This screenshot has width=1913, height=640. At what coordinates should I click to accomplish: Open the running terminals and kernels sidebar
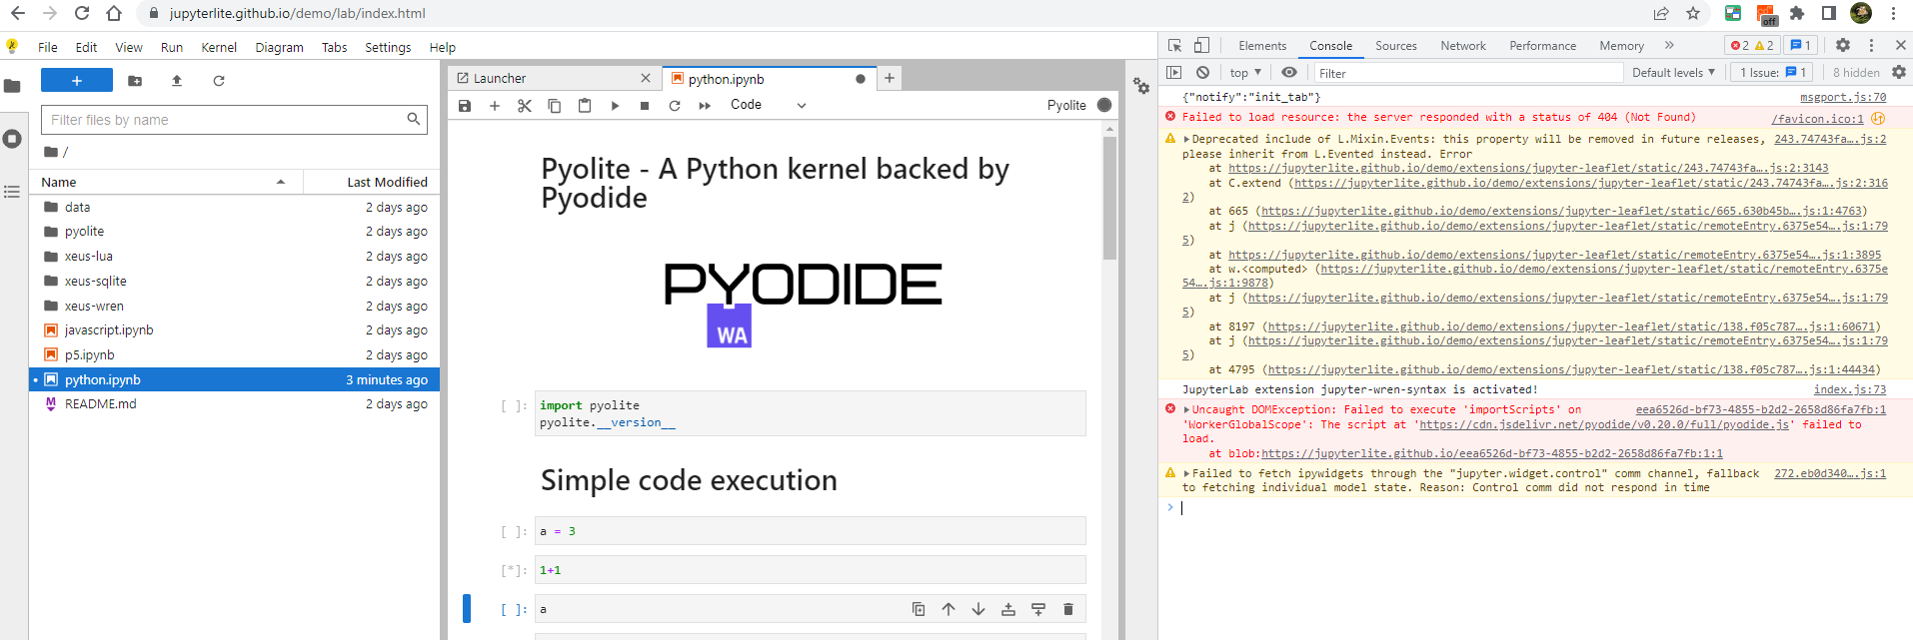pyautogui.click(x=12, y=139)
